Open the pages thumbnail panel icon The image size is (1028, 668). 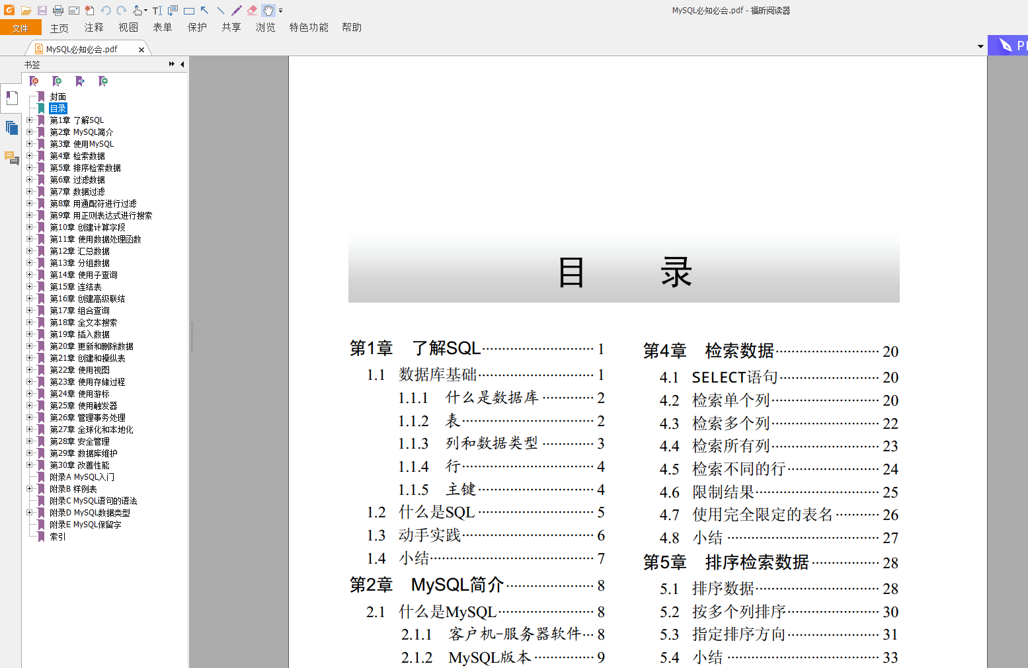[x=11, y=128]
